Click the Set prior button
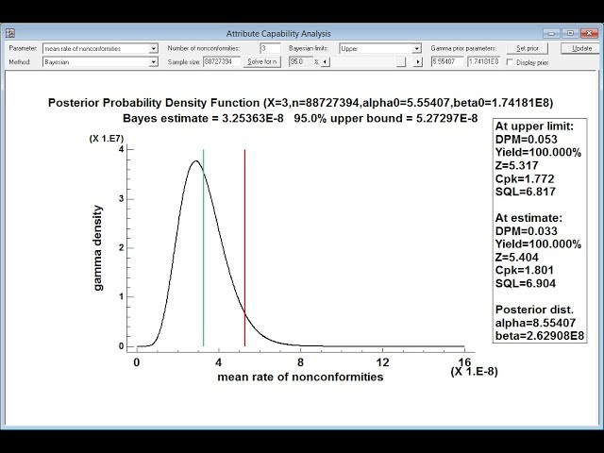This screenshot has width=604, height=453. pos(528,48)
